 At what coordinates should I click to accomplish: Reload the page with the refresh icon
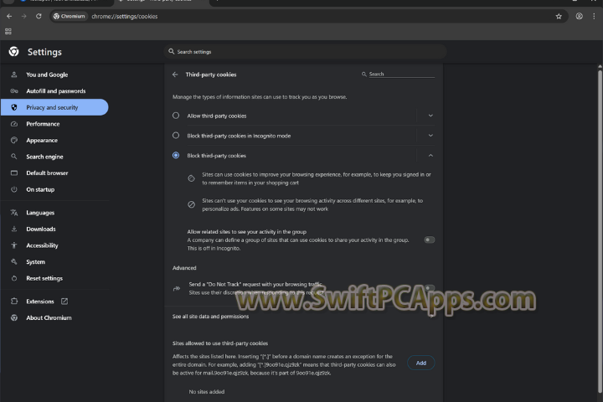[x=39, y=16]
